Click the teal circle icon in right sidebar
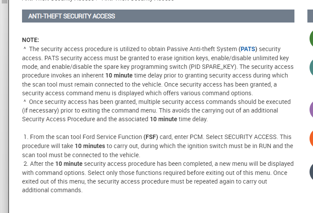This screenshot has width=313, height=213. pos(311,67)
